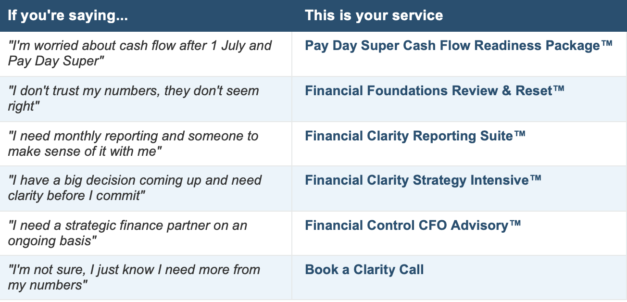
Task: Click the "I have a big decision" quote
Action: click(135, 188)
